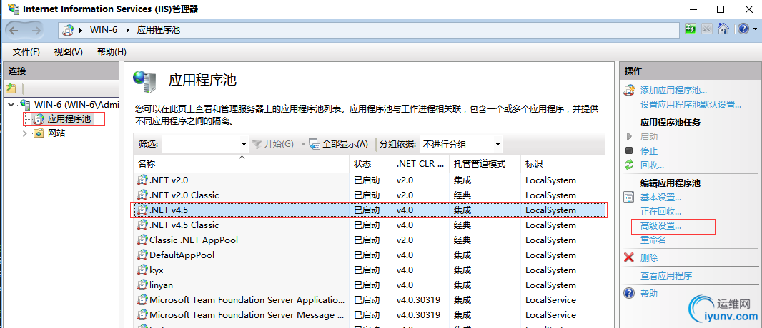Sort by .NET CLR version column header
This screenshot has height=328, width=762.
[x=420, y=164]
